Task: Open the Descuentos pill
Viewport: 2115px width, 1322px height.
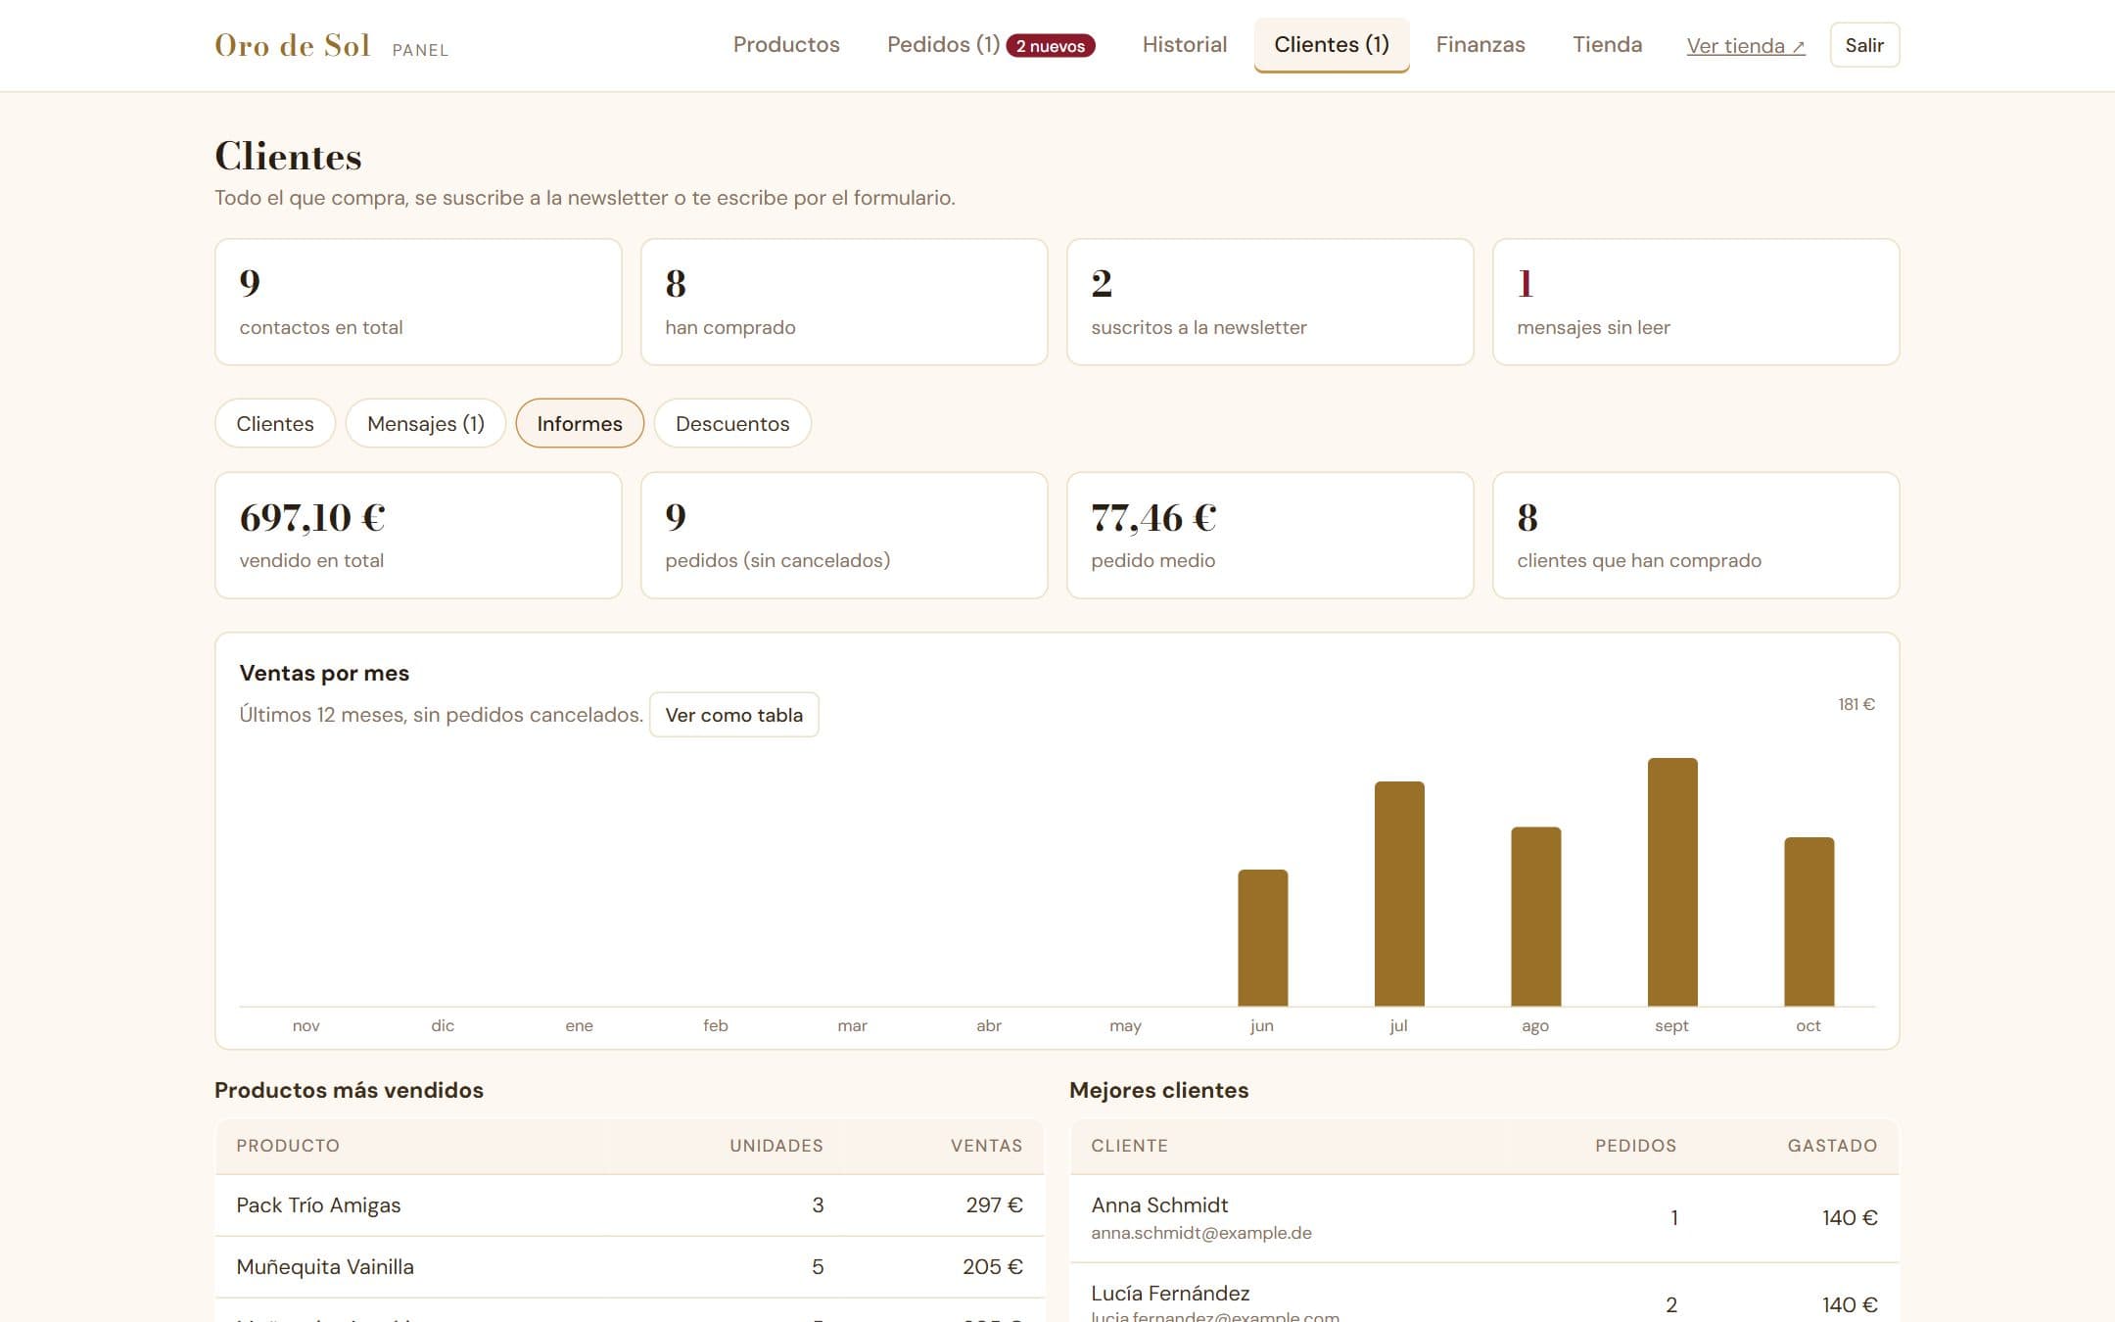Action: [x=732, y=423]
